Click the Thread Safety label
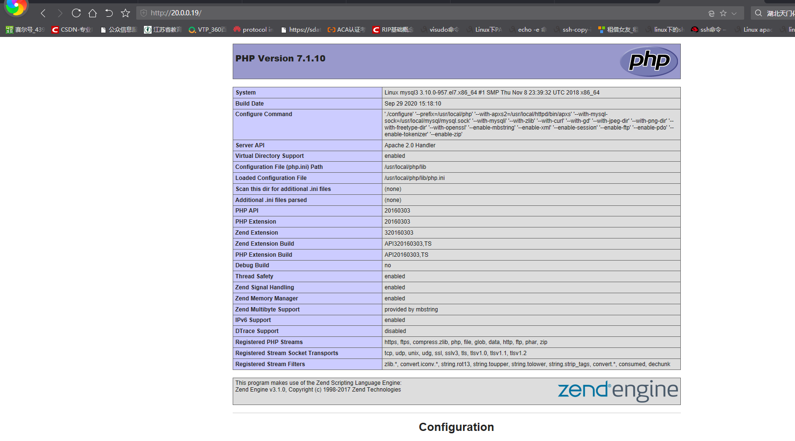795x441 pixels. [254, 276]
